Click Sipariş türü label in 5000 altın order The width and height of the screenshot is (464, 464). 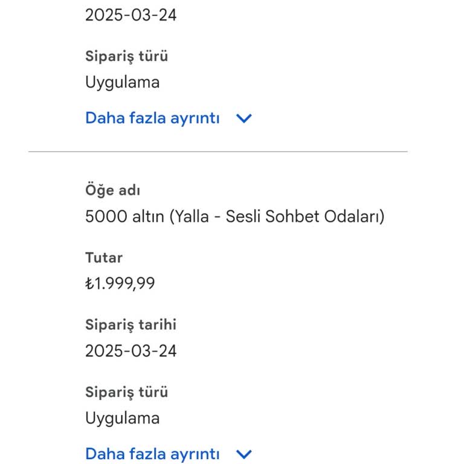pyautogui.click(x=126, y=392)
